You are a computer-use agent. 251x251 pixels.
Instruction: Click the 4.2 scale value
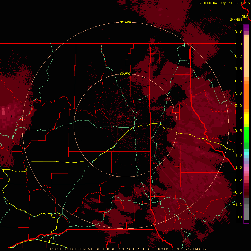pyautogui.click(x=238, y=118)
